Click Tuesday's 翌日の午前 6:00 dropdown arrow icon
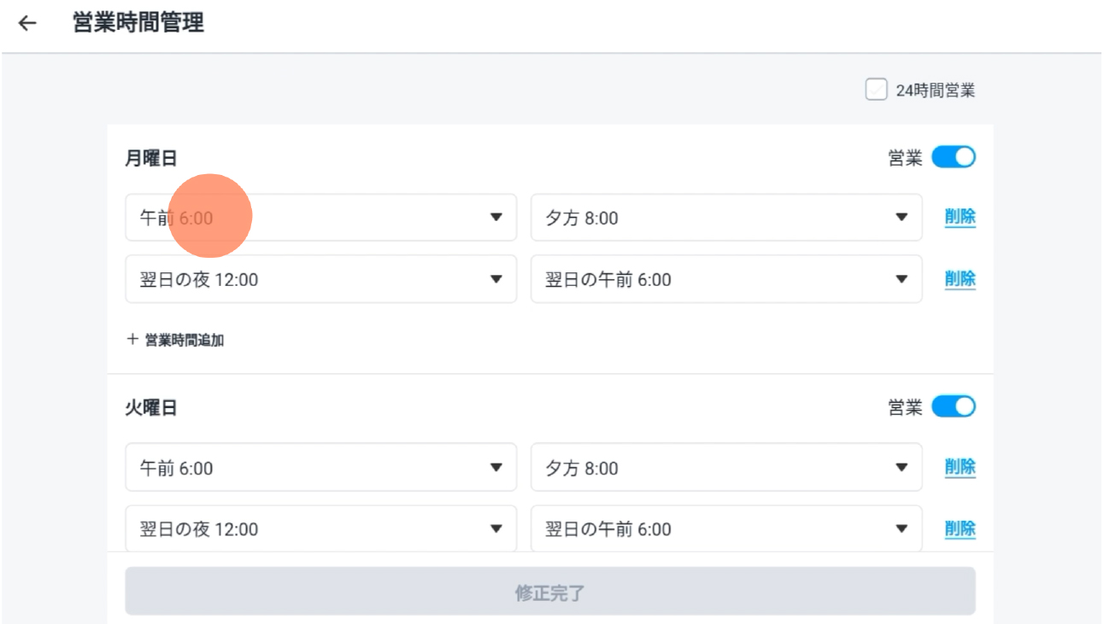 [x=901, y=529]
